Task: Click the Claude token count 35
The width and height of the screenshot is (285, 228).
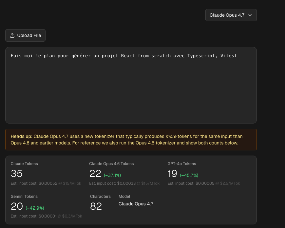Action: pyautogui.click(x=16, y=173)
